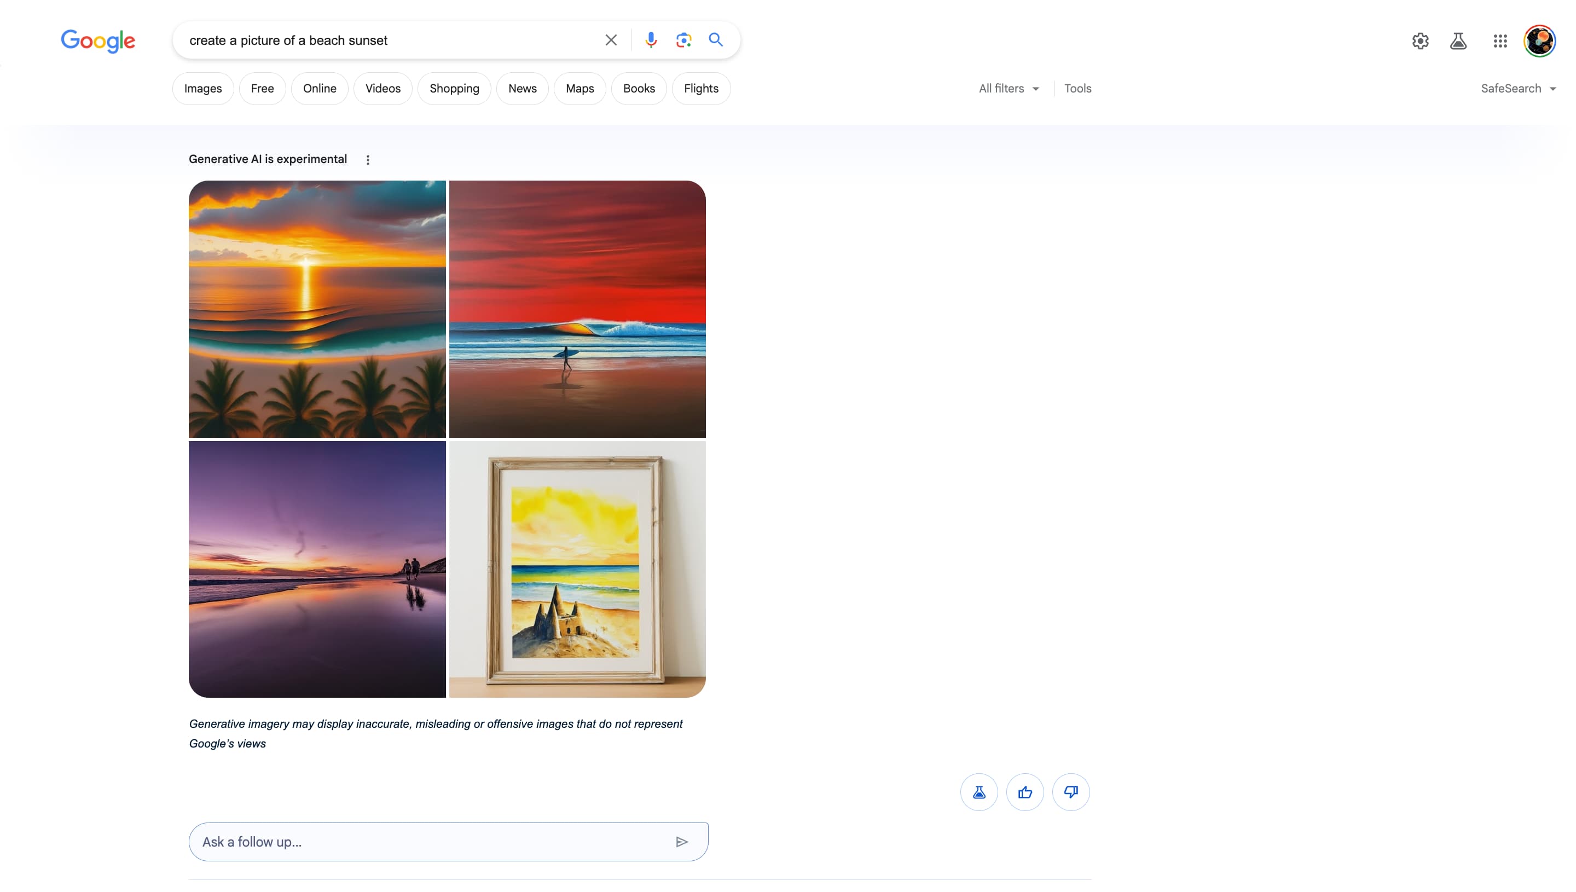Activate voice search with the microphone icon
1576x892 pixels.
point(651,39)
